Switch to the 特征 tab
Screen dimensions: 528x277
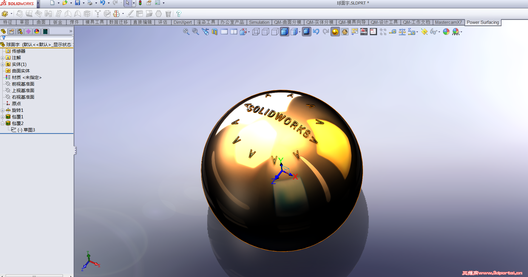8,22
